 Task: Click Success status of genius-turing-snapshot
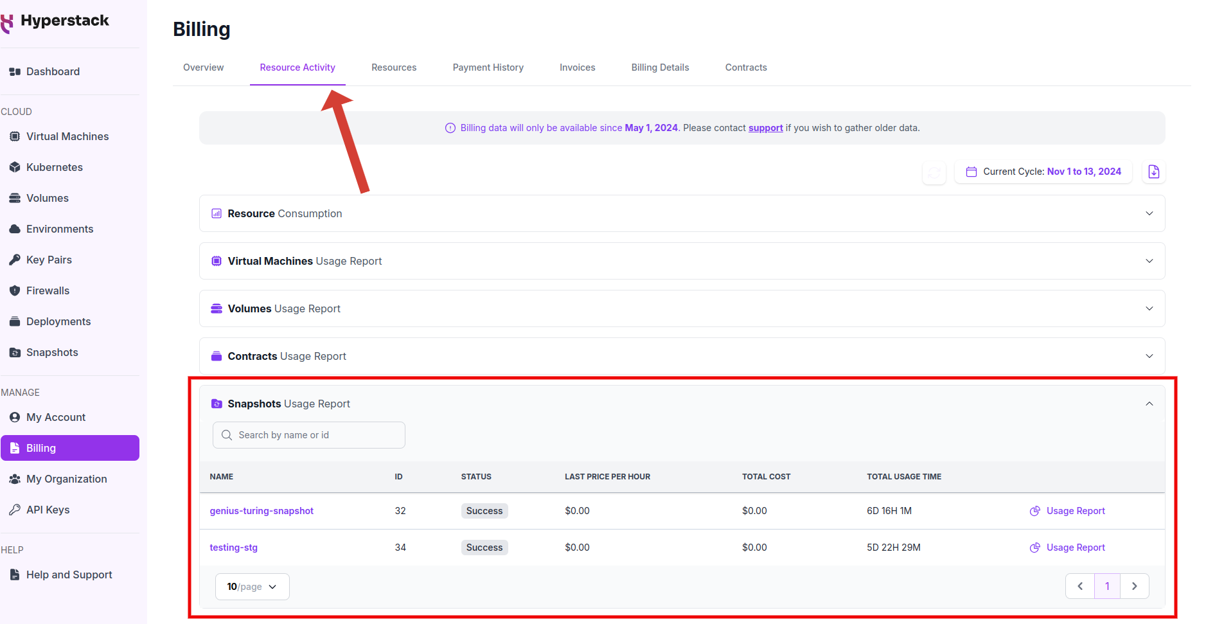point(484,511)
